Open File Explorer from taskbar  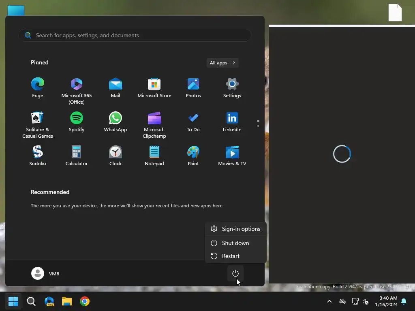click(67, 301)
